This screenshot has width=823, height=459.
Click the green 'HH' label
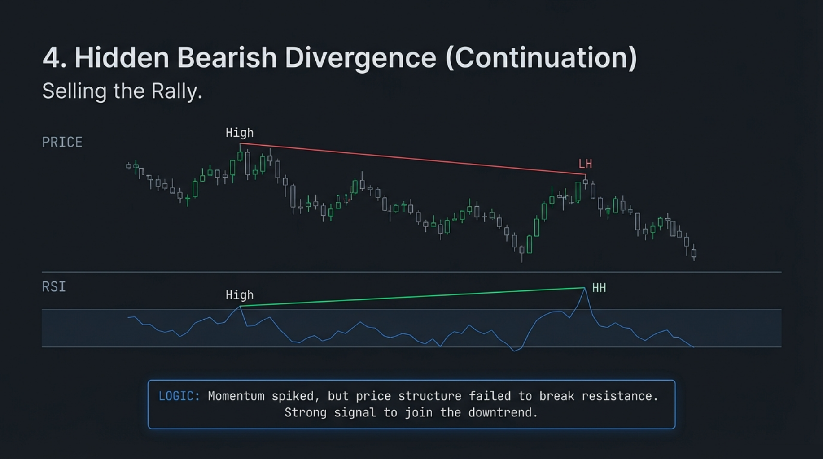[x=599, y=288]
